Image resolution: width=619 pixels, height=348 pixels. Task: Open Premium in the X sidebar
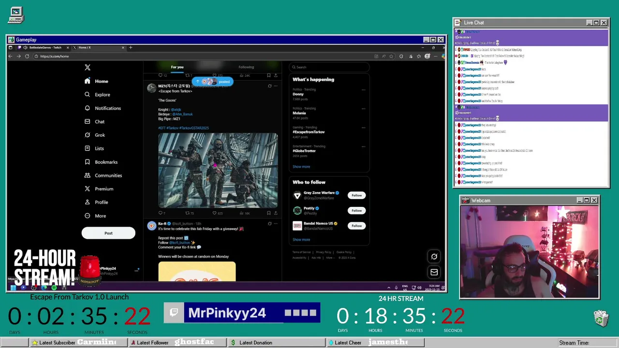click(99, 189)
